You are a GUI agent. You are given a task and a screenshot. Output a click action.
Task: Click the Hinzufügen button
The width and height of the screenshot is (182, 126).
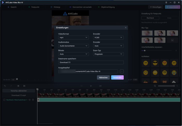(156, 7)
